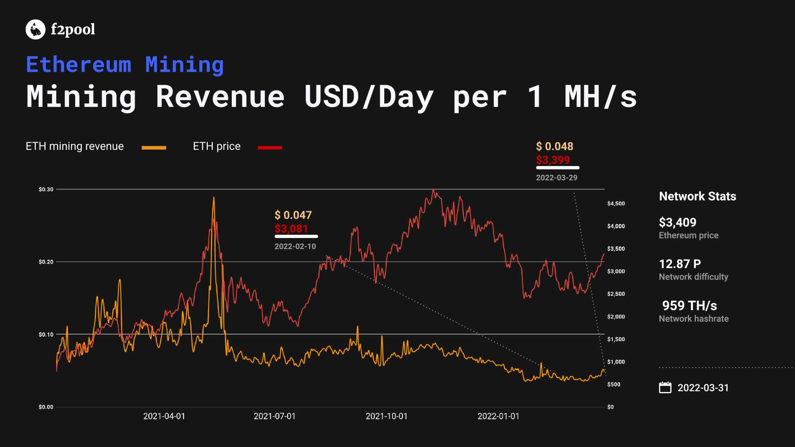Click the Network difficulty label
This screenshot has width=795, height=447.
click(693, 277)
